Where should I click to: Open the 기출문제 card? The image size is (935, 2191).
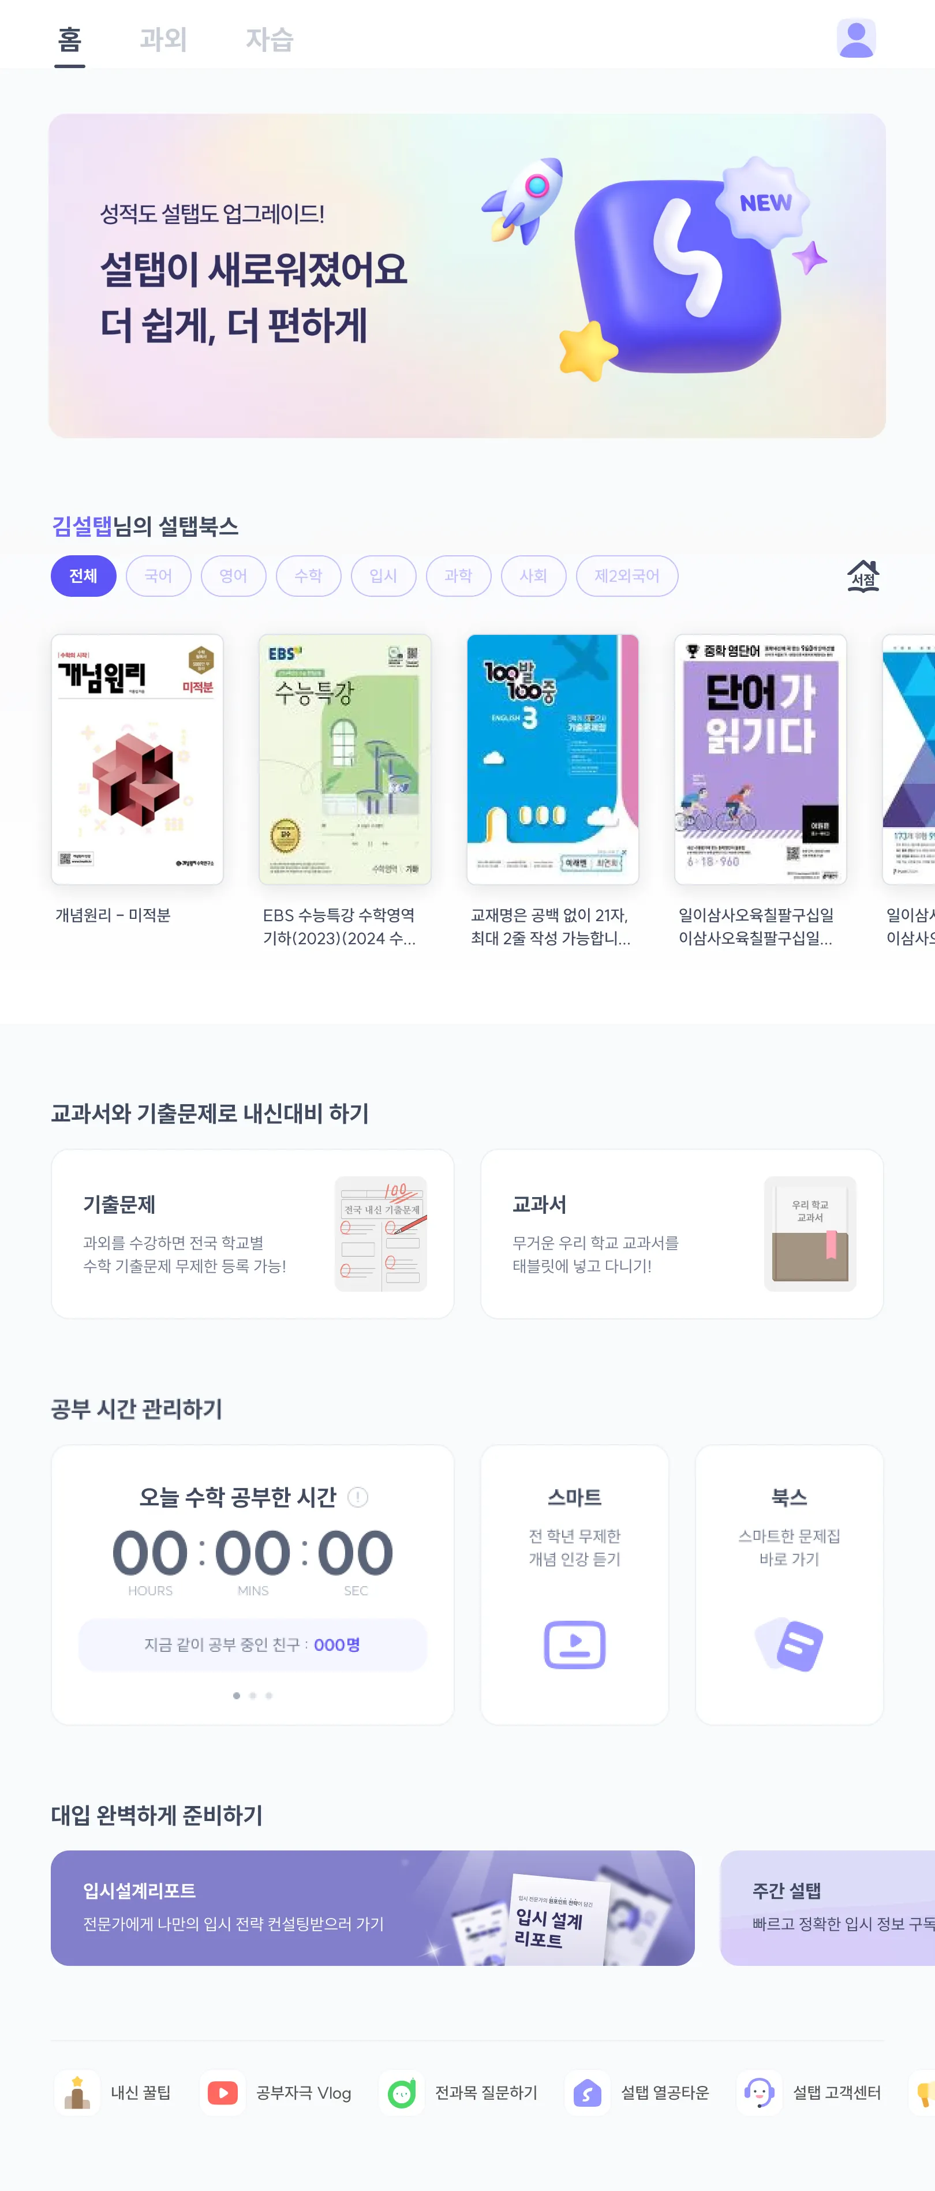[x=253, y=1233]
